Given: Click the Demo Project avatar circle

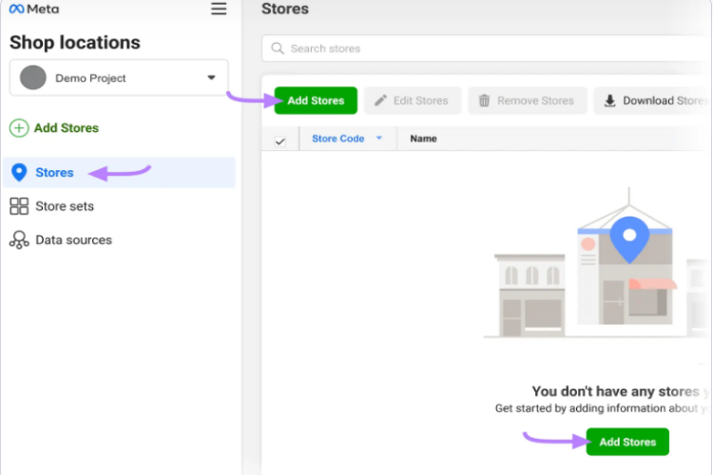Looking at the screenshot, I should coord(33,78).
